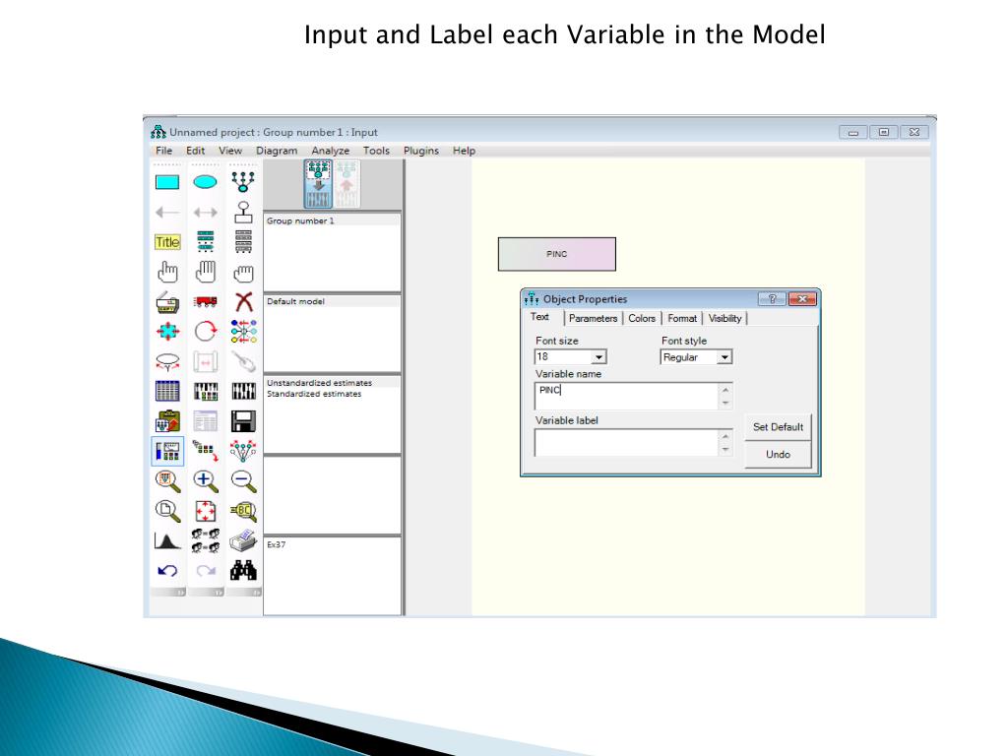The height and width of the screenshot is (756, 1008).
Task: Pick the erase objects X tool
Action: (x=244, y=301)
